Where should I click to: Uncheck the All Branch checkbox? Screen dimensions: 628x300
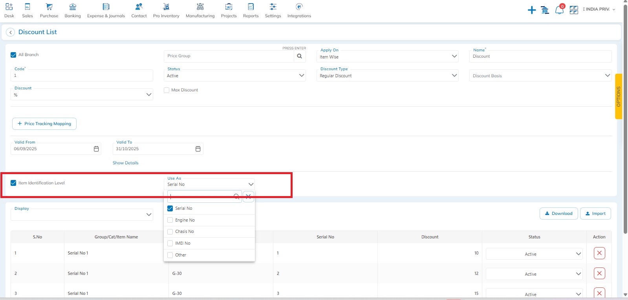point(13,55)
